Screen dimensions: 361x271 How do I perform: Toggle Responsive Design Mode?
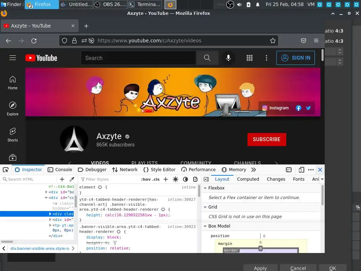301,170
